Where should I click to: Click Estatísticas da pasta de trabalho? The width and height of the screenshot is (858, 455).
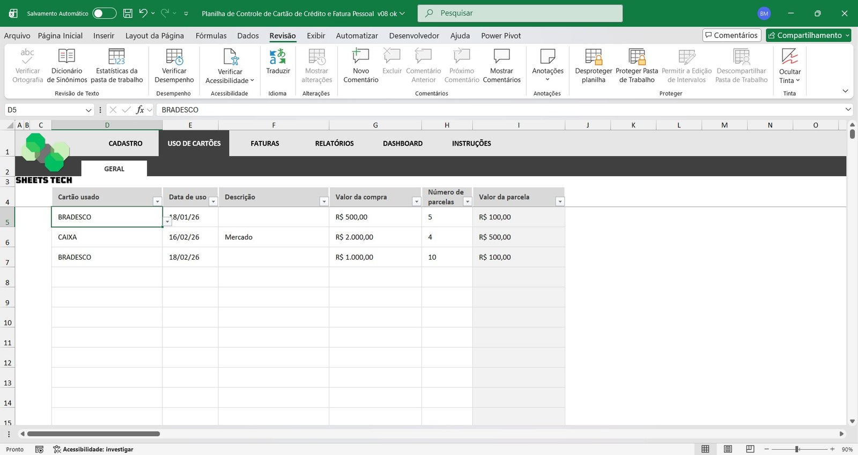click(x=116, y=57)
